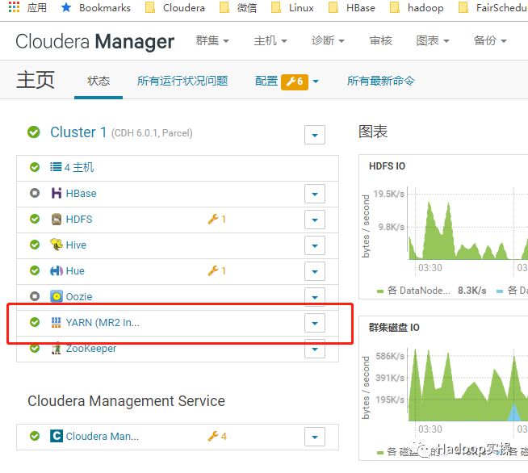
Task: Click Cluster 1 green health status icon
Action: 34,132
